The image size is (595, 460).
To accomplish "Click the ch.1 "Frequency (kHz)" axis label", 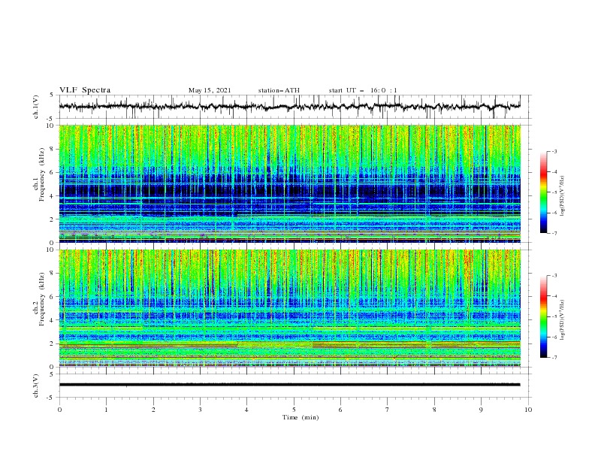I will [x=41, y=173].
